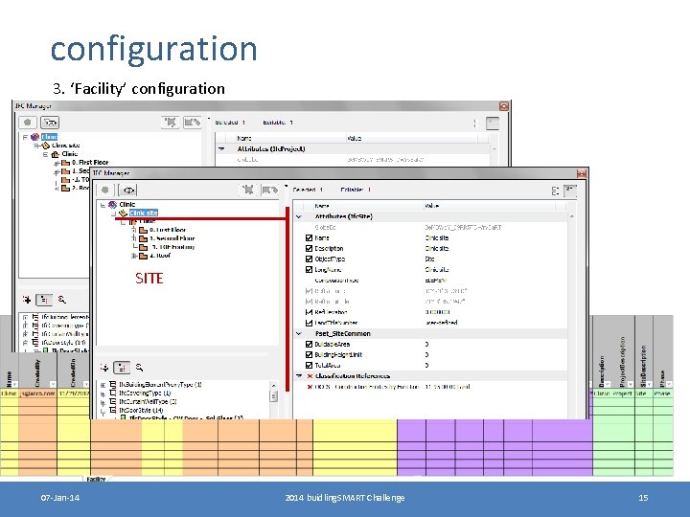The width and height of the screenshot is (690, 517).
Task: Click the tree-layout icon left of front window's top-right button
Action: tap(555, 191)
